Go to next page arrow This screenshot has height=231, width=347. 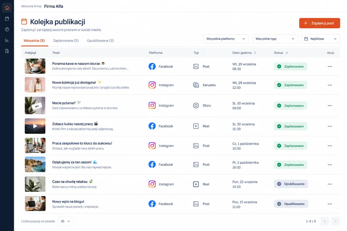[x=335, y=221]
